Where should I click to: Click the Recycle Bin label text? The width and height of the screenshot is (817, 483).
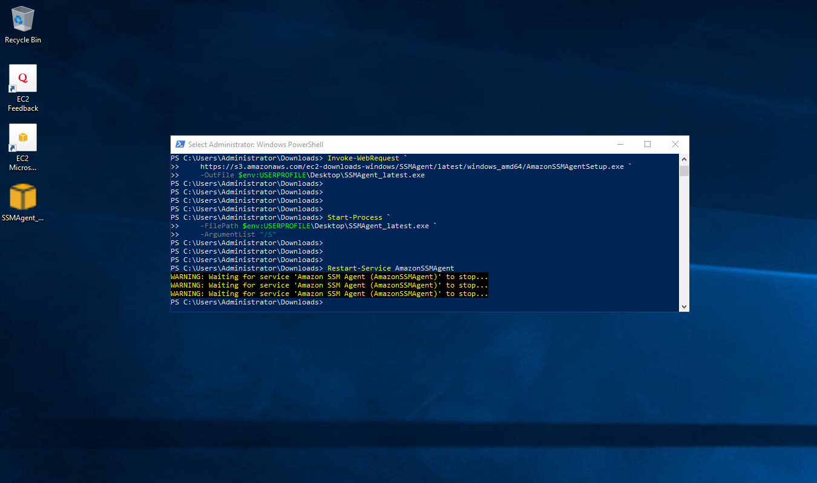coord(23,40)
